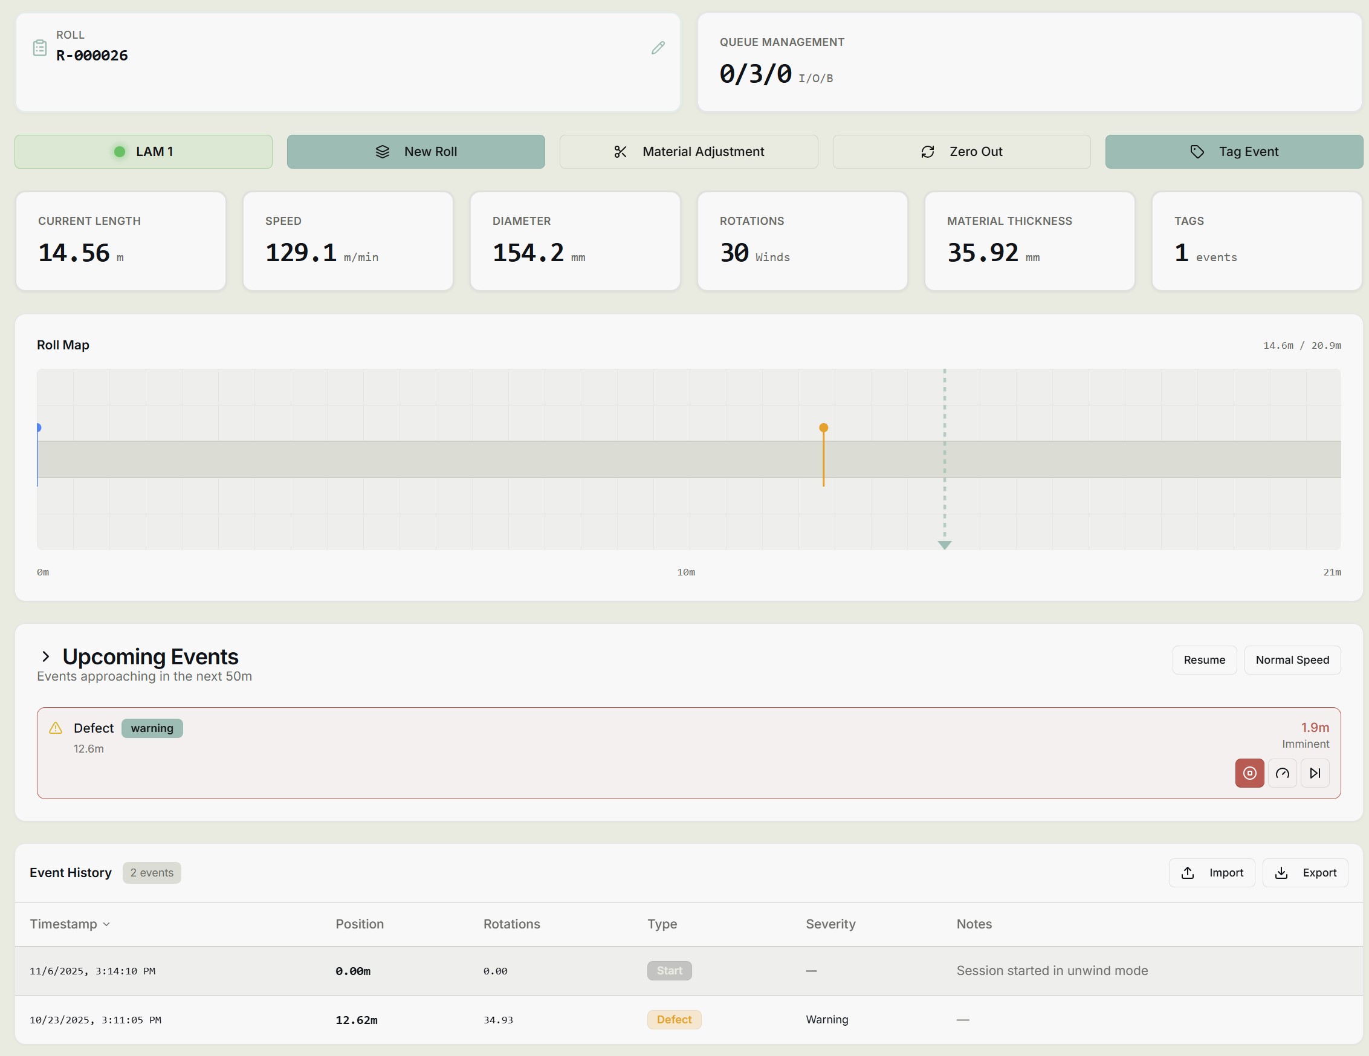This screenshot has width=1369, height=1056.
Task: Click the layers icon on New Roll
Action: coord(383,152)
